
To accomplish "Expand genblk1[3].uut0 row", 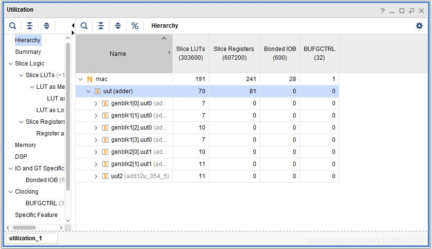I will 96,140.
